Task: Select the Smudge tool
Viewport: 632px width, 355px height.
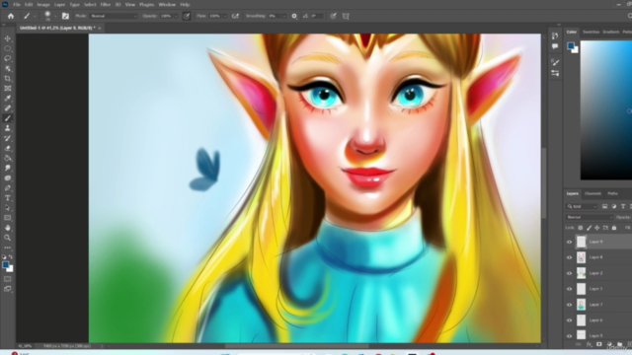Action: [8, 169]
